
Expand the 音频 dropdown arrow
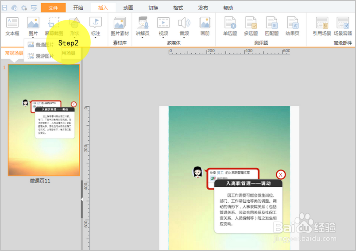184,38
